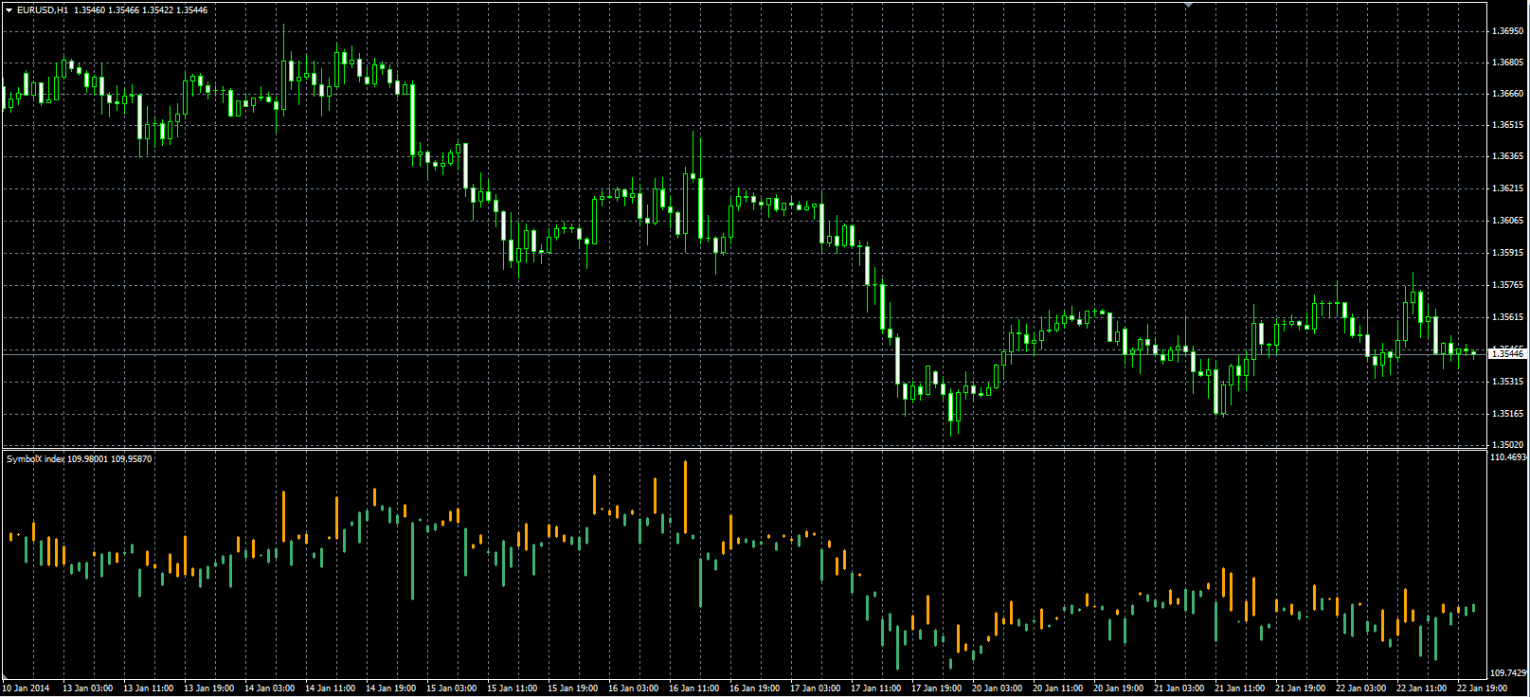1530x697 pixels.
Task: Click the 22 Jan 19:00 time label
Action: coord(1482,688)
